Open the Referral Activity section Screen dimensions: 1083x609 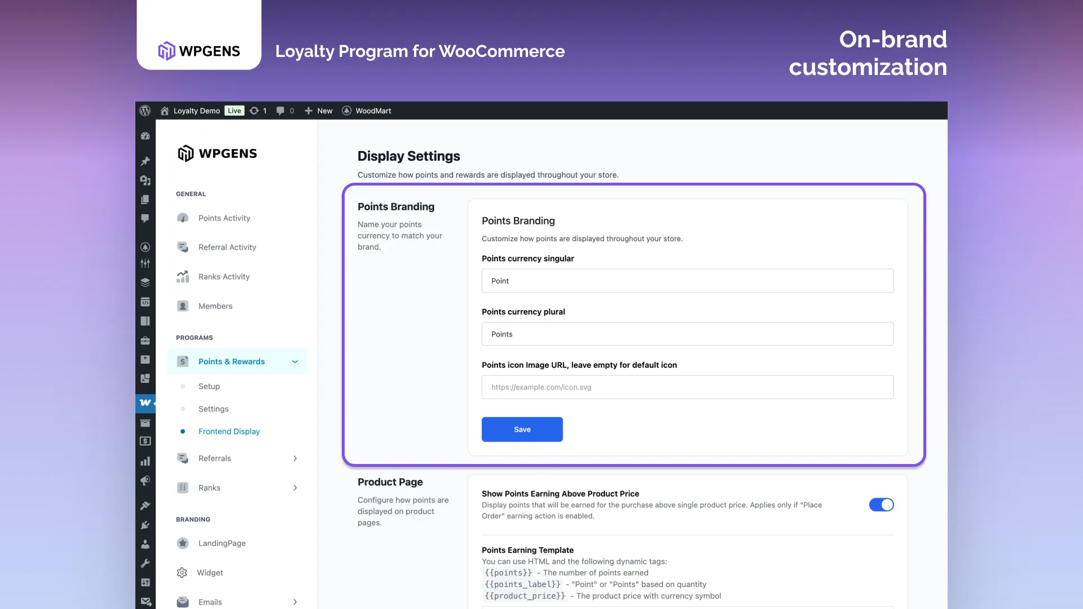pos(227,247)
